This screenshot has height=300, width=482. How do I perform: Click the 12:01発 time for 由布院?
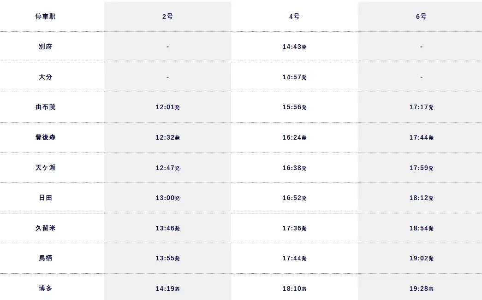[167, 107]
